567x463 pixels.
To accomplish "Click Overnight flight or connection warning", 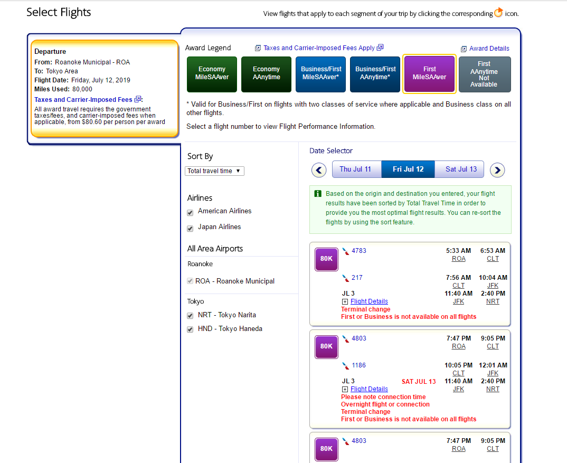I will (385, 404).
